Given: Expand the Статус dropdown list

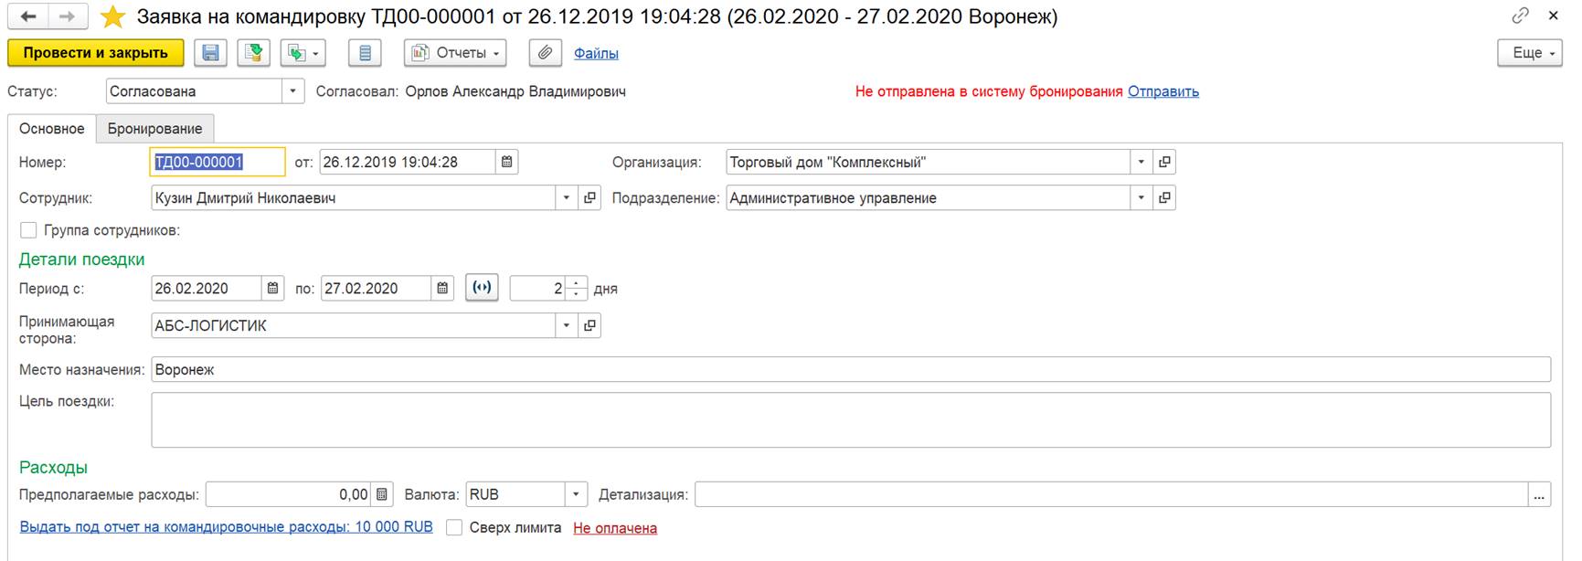Looking at the screenshot, I should tap(292, 91).
